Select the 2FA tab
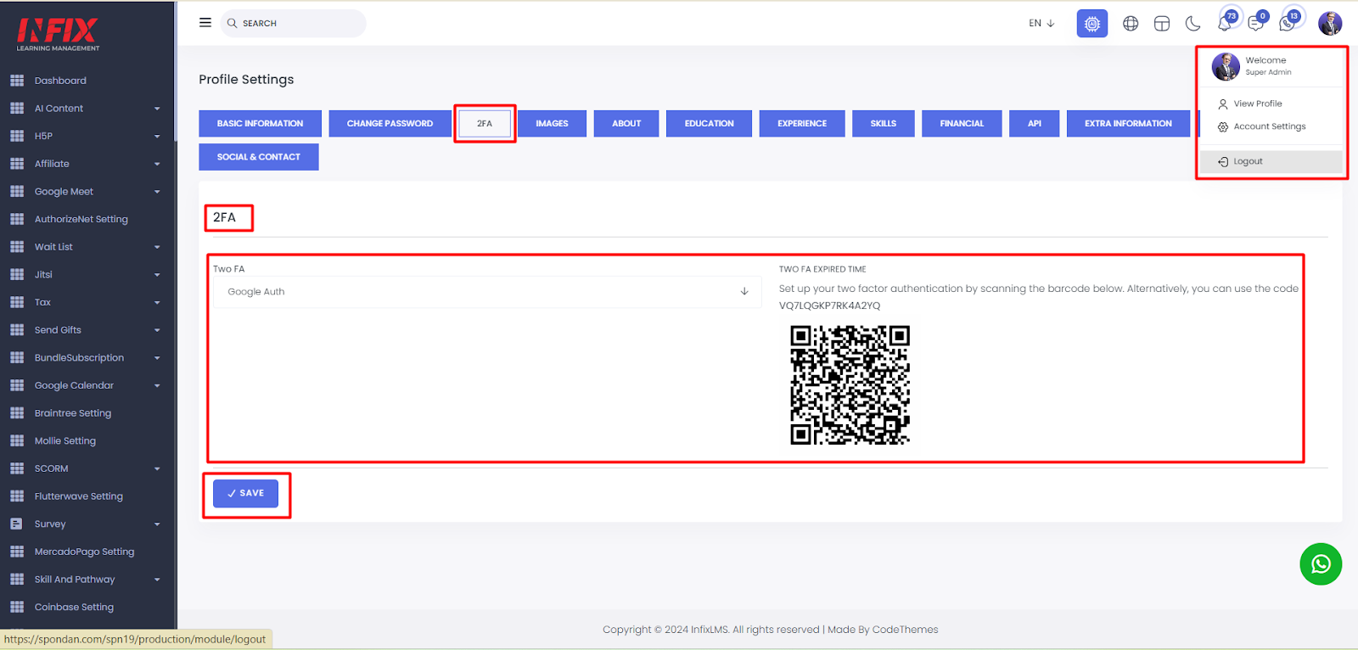The image size is (1358, 650). (x=485, y=123)
